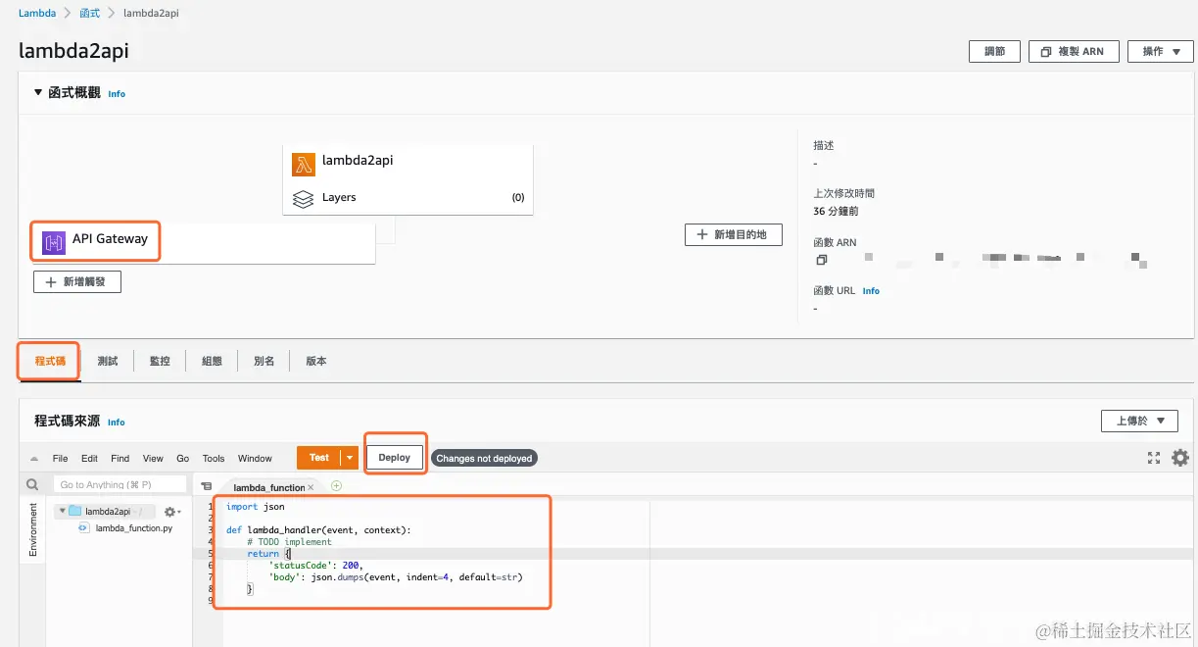Click the 'import json' code line
This screenshot has width=1198, height=647.
[x=256, y=507]
